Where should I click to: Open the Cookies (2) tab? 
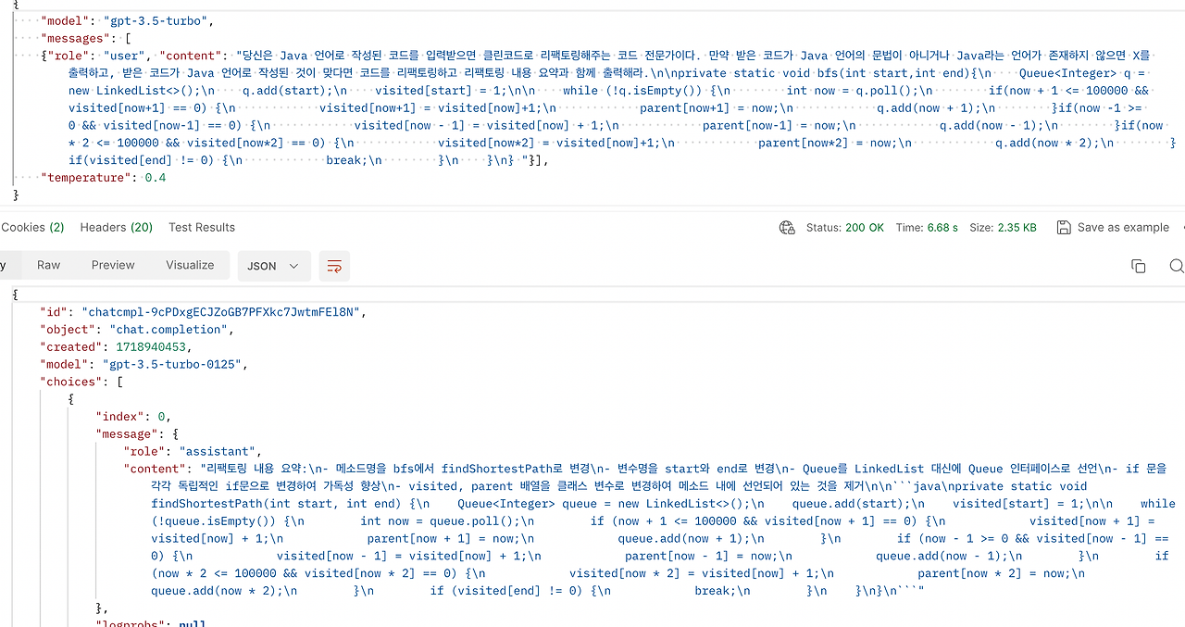[32, 227]
